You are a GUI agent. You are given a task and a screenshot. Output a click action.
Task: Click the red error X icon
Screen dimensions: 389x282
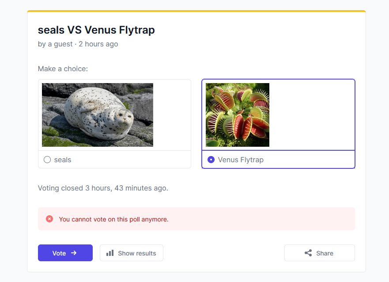point(49,219)
